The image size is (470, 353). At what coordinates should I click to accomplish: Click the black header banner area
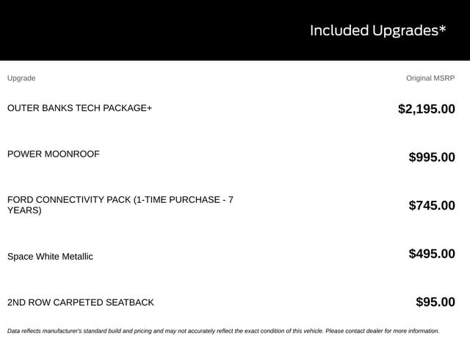click(235, 30)
